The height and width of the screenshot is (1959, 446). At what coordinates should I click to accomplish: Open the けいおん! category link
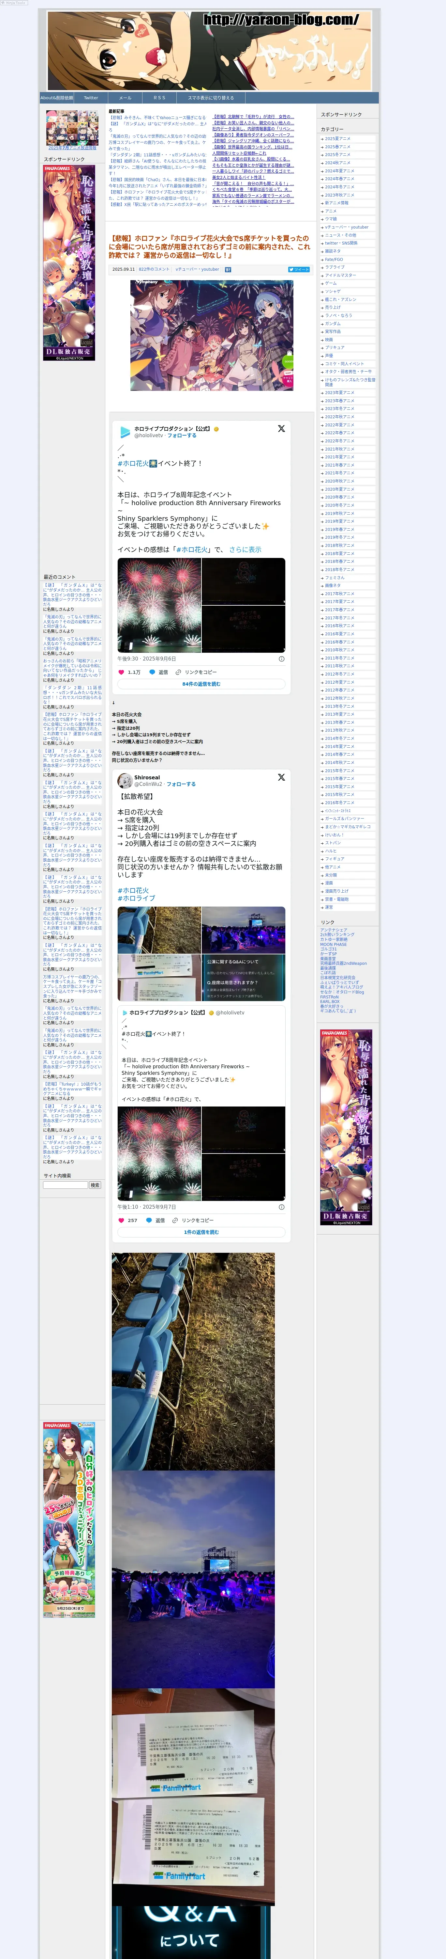[334, 835]
